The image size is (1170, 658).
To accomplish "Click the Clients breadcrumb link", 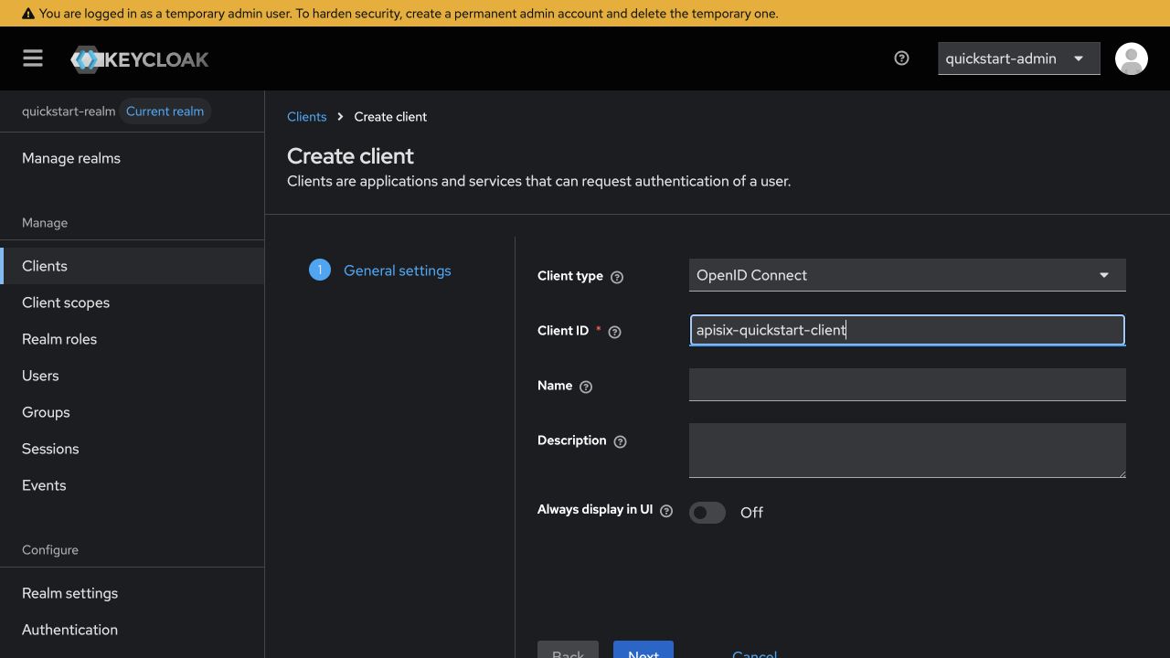I will click(306, 117).
